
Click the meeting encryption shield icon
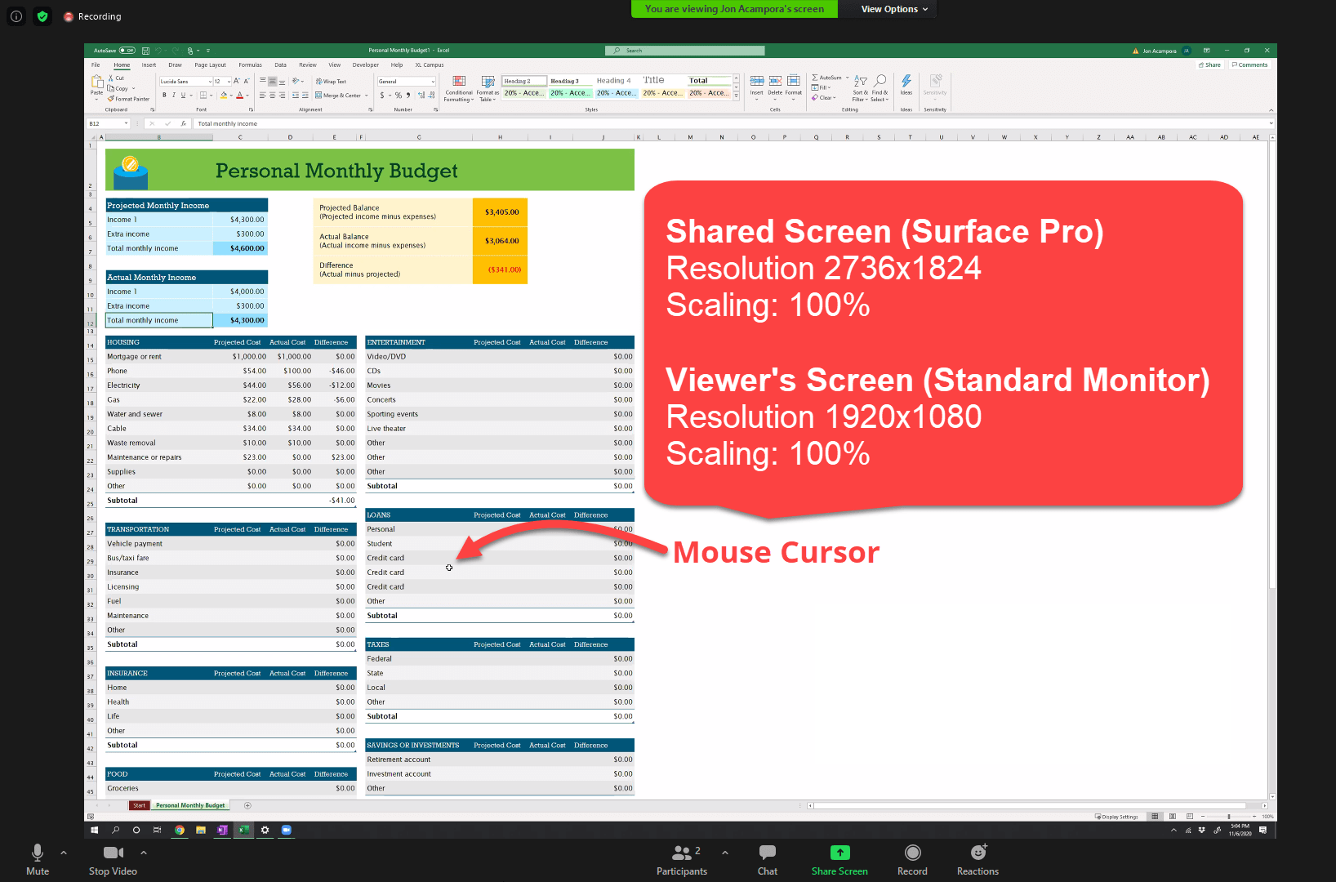pyautogui.click(x=42, y=16)
